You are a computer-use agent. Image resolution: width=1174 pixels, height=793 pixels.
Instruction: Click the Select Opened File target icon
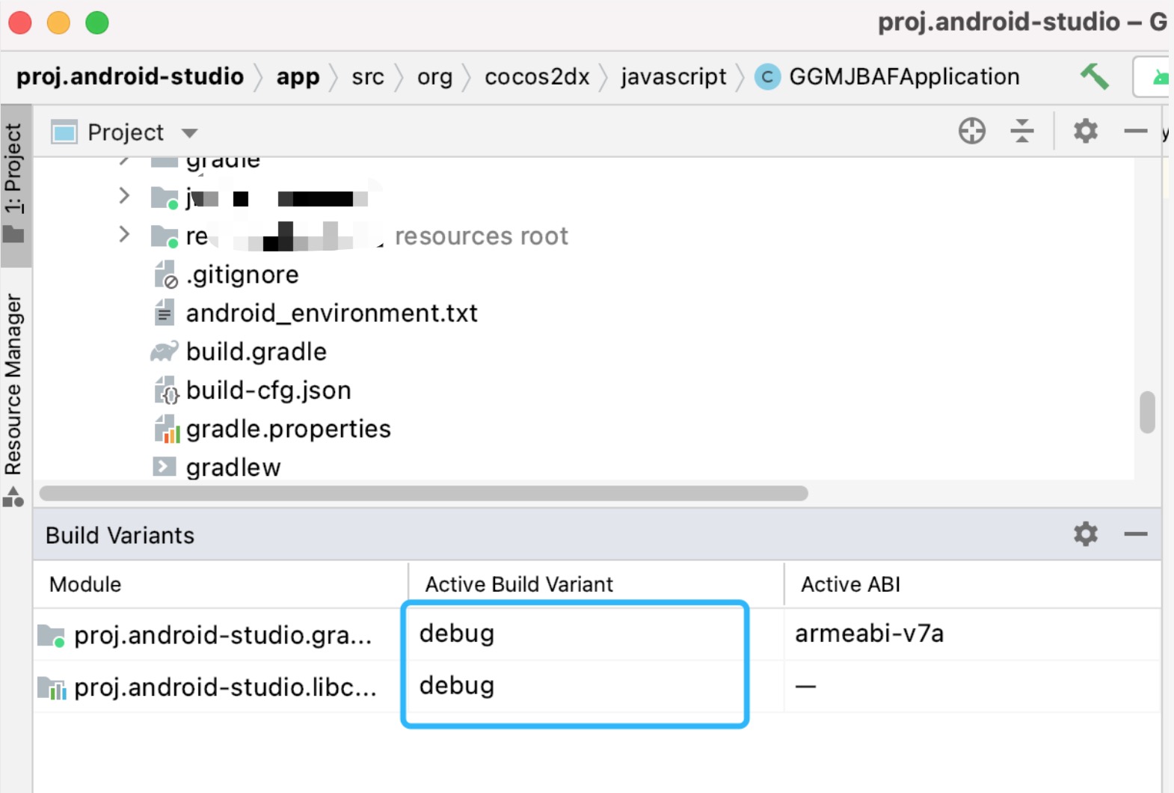pos(971,131)
